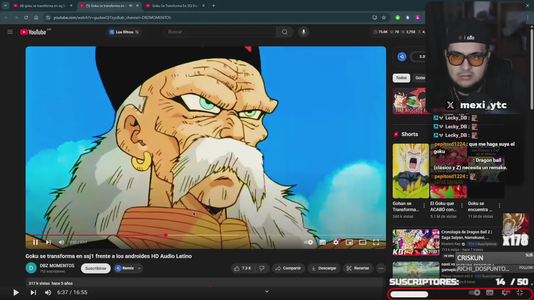The height and width of the screenshot is (300, 534).
Task: Open Cronología de Dragon Ball Z video thumbnail
Action: tap(416, 242)
